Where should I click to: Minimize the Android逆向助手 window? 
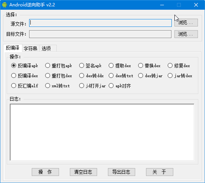pos(162,5)
